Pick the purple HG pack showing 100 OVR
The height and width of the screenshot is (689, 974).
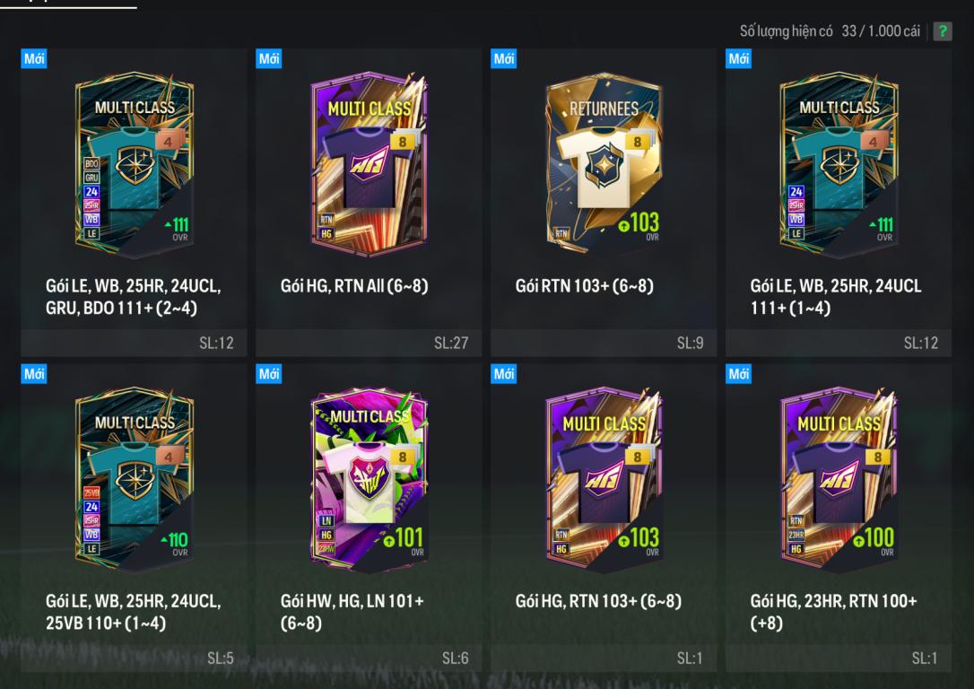click(839, 479)
